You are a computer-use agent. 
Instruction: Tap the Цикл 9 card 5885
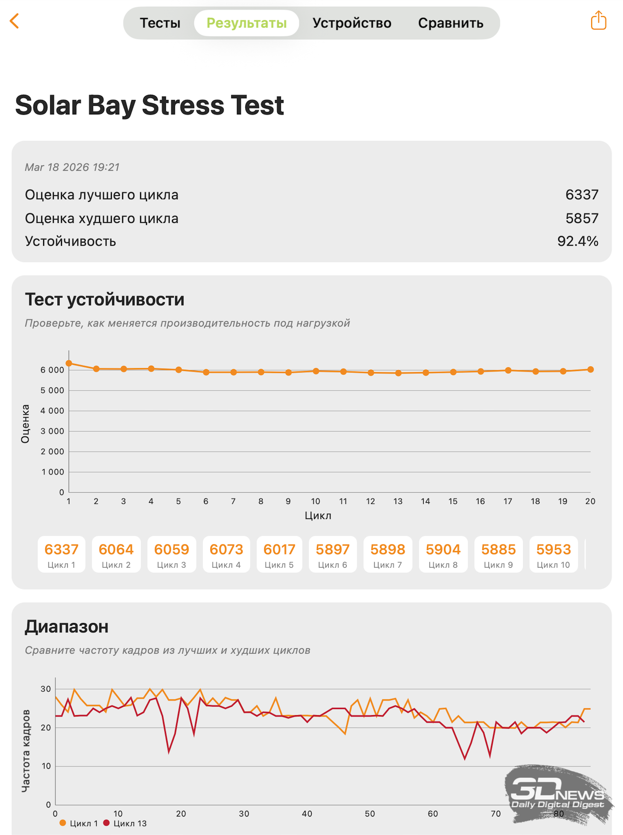(x=498, y=554)
